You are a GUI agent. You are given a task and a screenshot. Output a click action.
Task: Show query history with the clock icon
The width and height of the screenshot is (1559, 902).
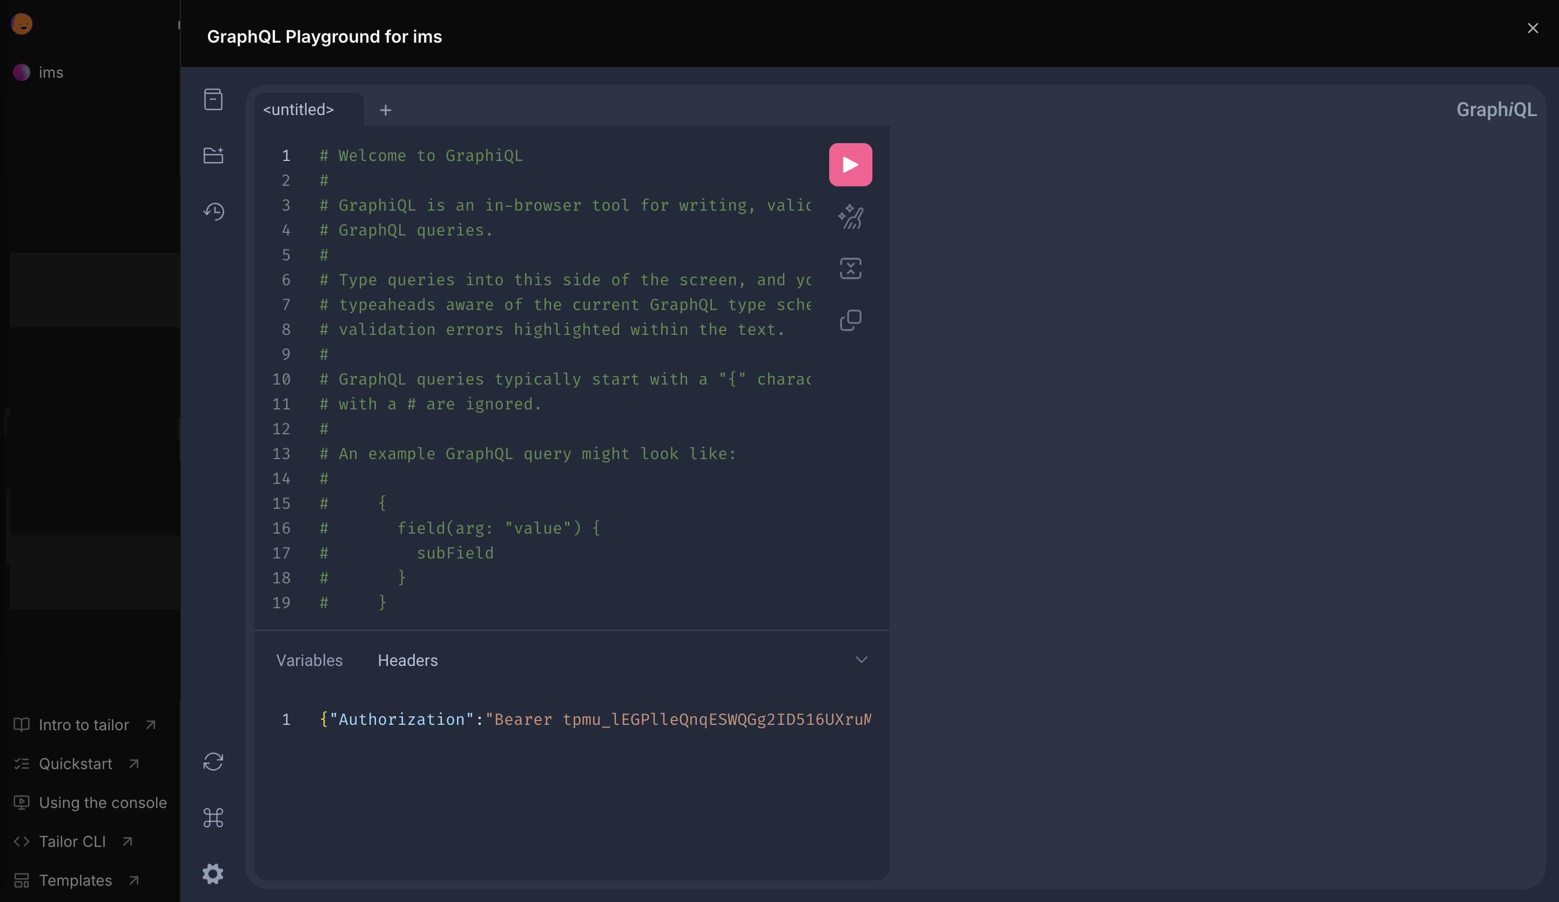pyautogui.click(x=213, y=212)
